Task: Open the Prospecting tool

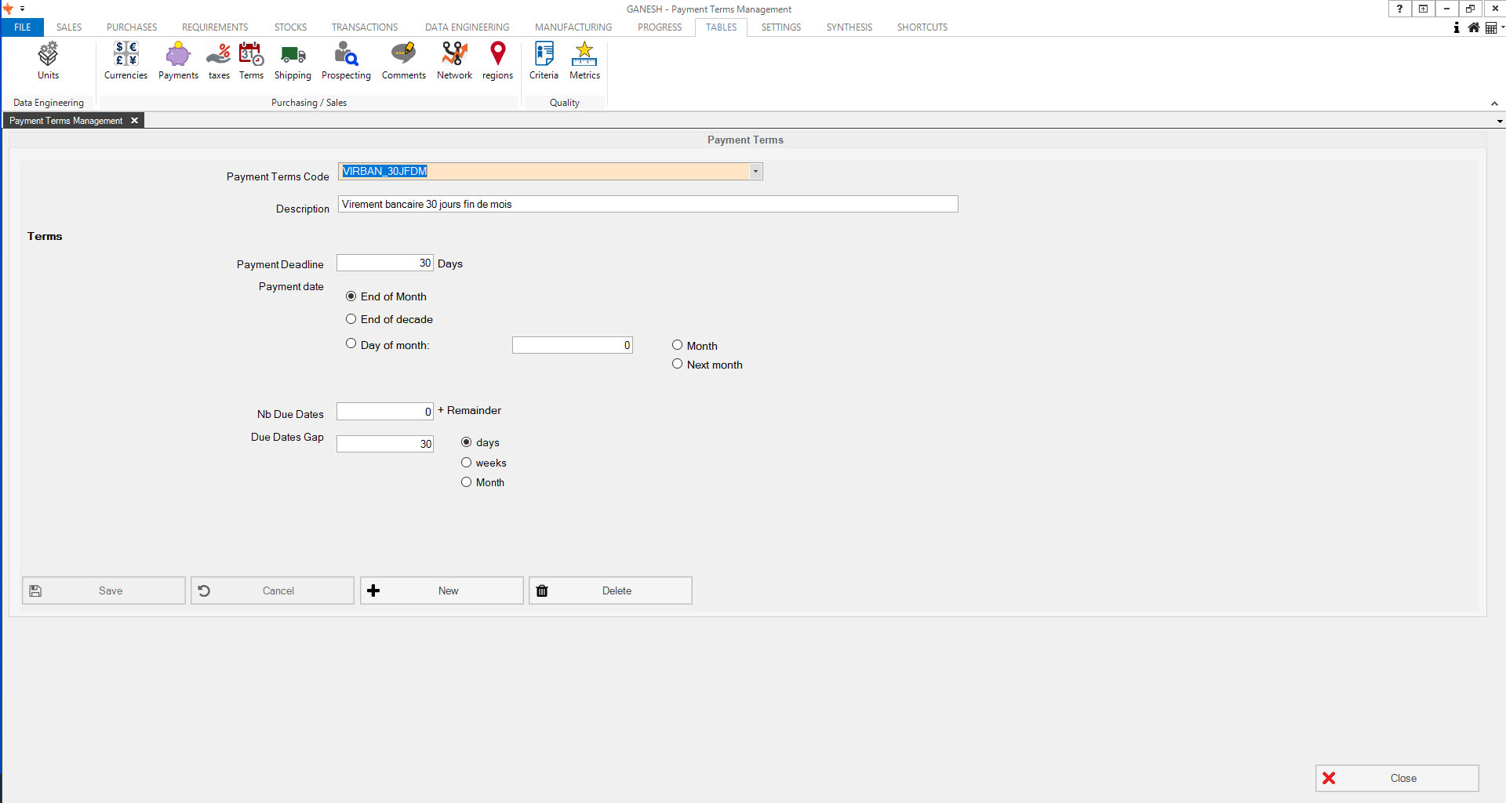Action: coord(346,60)
